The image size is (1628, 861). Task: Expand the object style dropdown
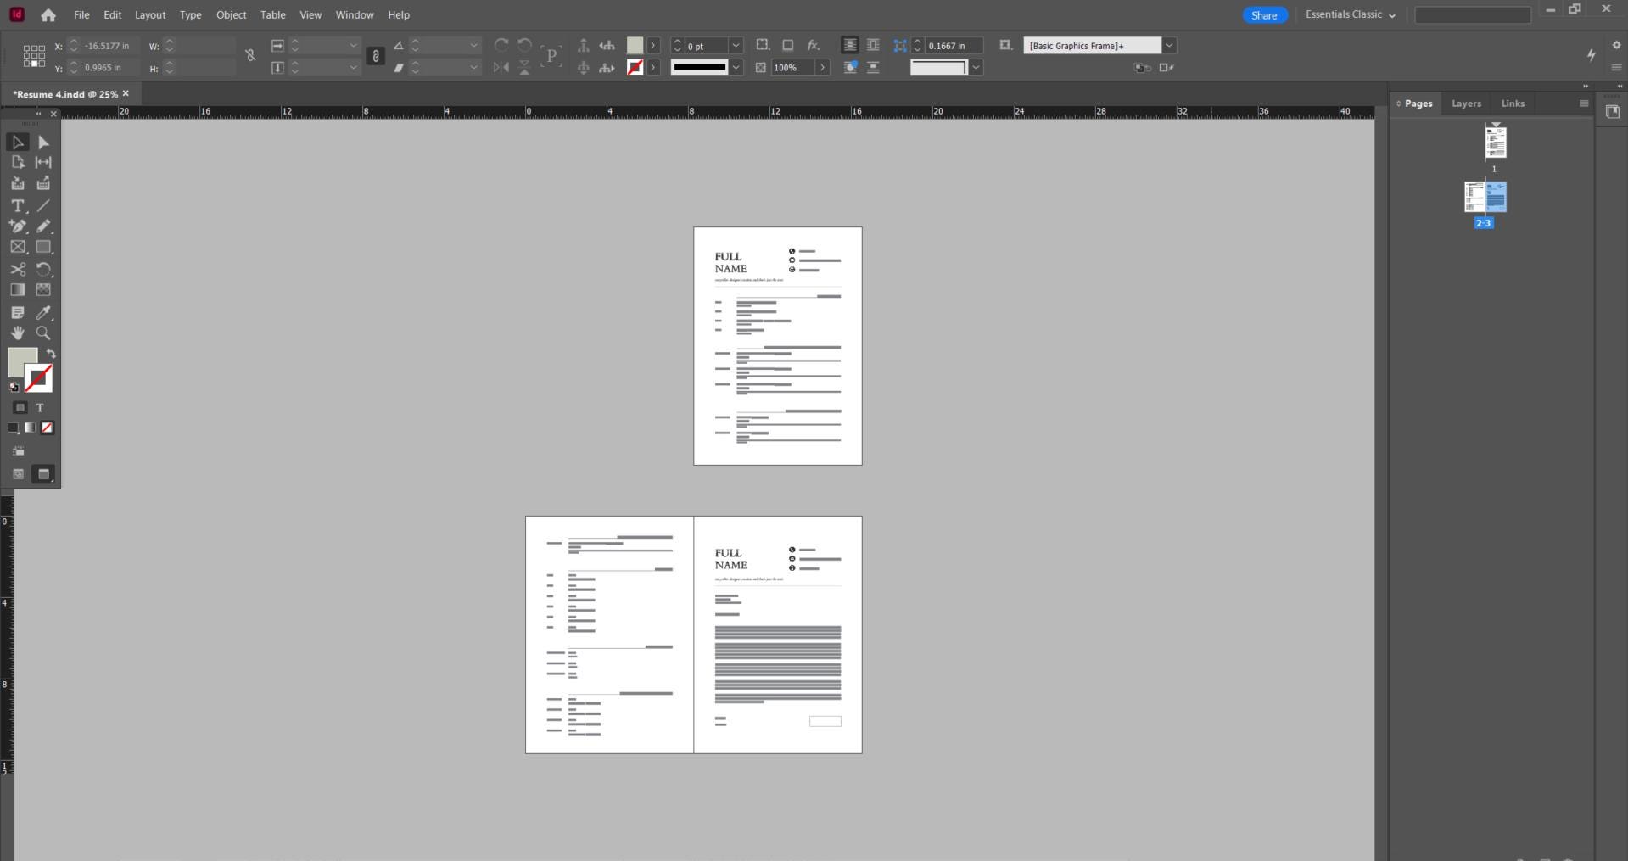(x=1169, y=46)
